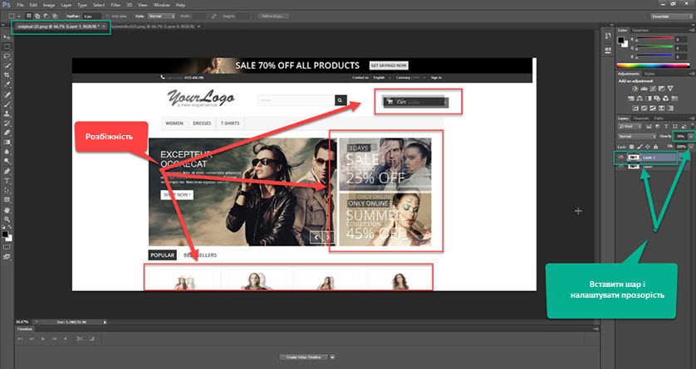Open the File menu
Viewport: 696px width, 369px height.
click(20, 5)
